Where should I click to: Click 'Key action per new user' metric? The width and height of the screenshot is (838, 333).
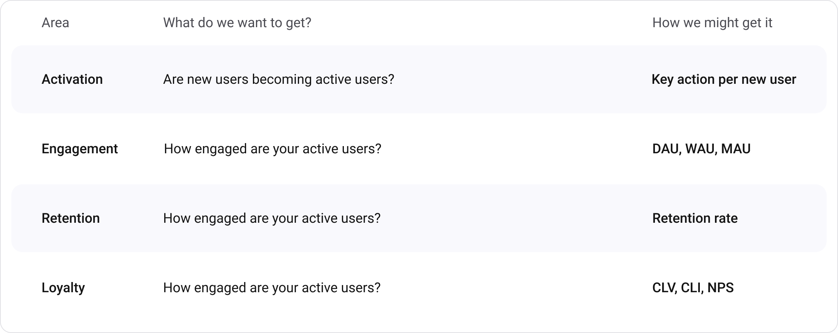pyautogui.click(x=724, y=79)
